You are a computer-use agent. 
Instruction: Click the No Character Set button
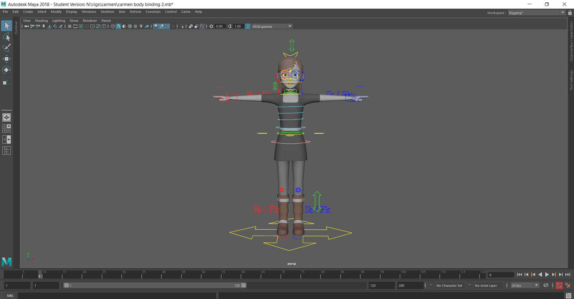click(x=449, y=286)
